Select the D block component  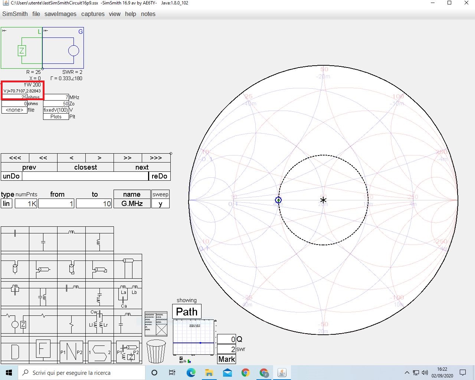point(15,351)
